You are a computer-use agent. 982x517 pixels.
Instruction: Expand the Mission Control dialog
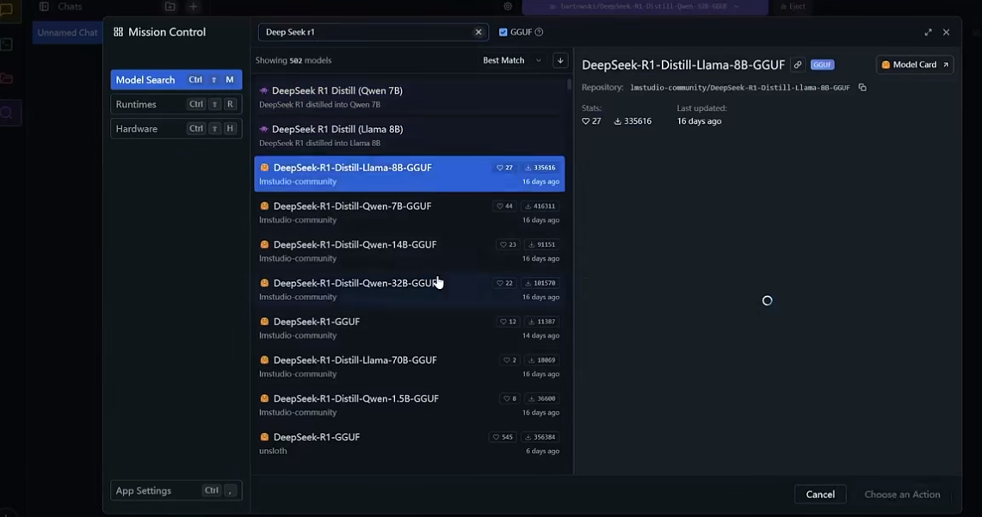click(928, 32)
